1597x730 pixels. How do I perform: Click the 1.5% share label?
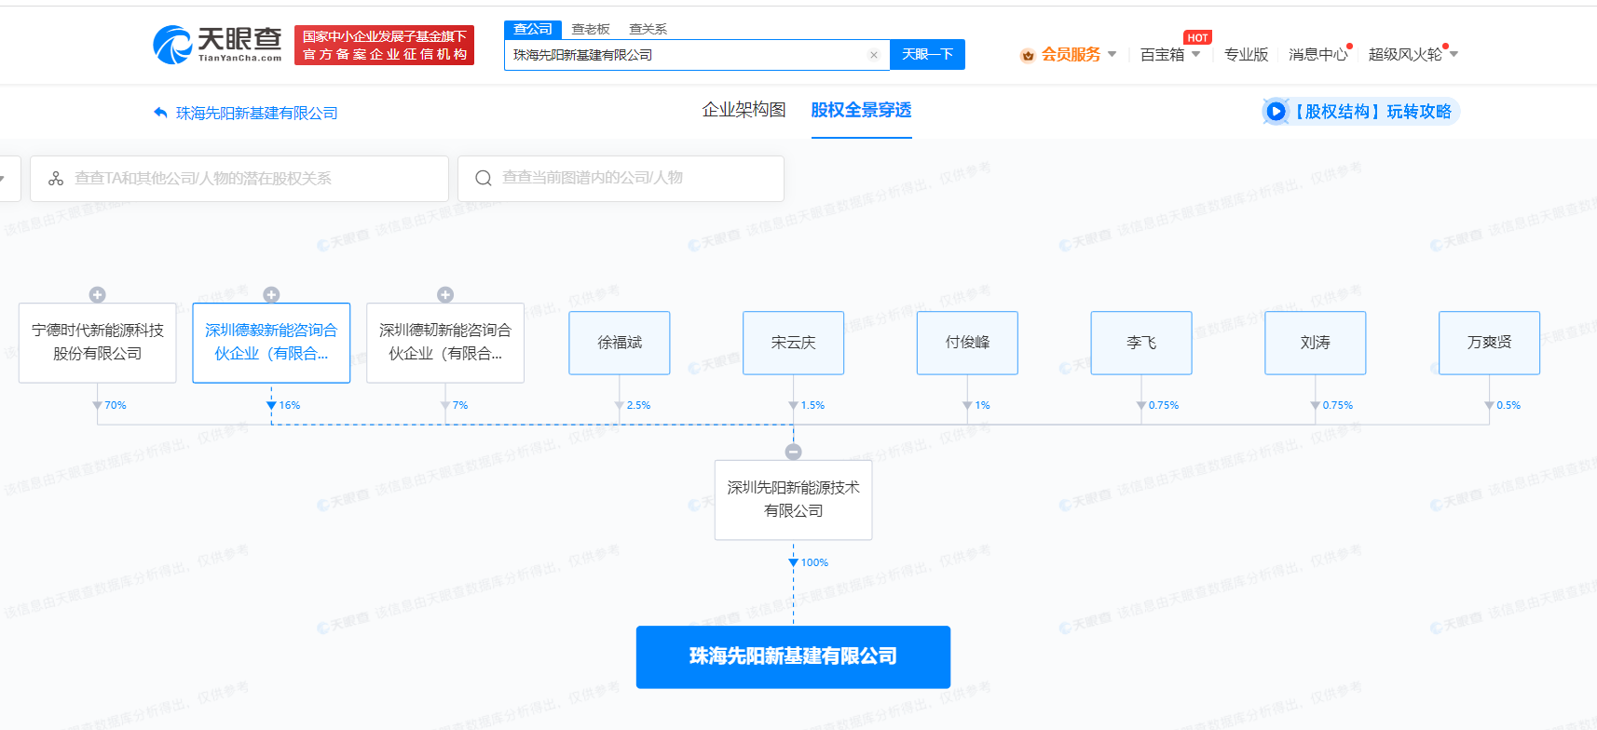[812, 405]
